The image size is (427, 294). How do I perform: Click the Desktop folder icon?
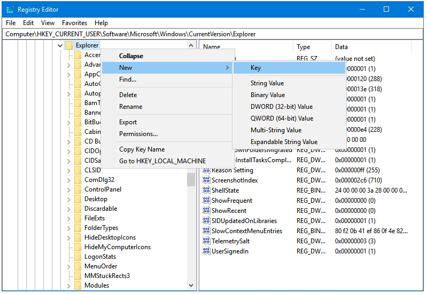[78, 199]
